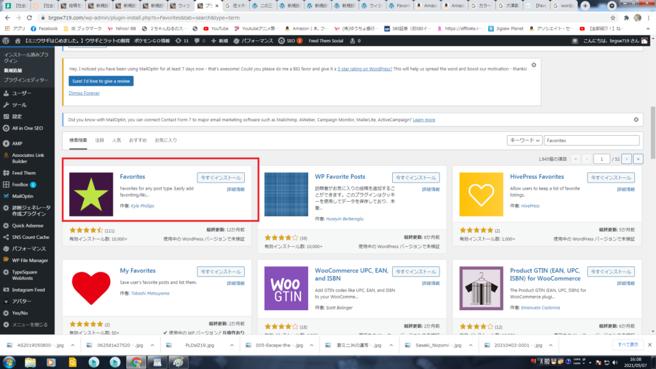Open 詳細情報 for WP Favorite Posts

click(430, 190)
